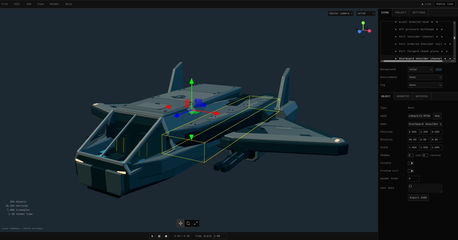The image size is (458, 240).
Task: Open the Edit menu
Action: pos(17,4)
